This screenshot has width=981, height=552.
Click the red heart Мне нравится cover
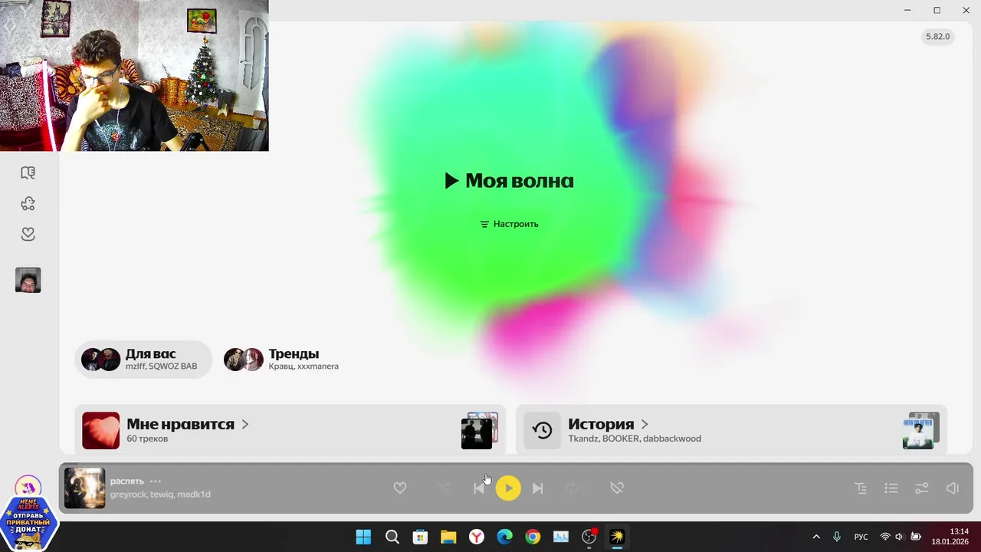101,431
